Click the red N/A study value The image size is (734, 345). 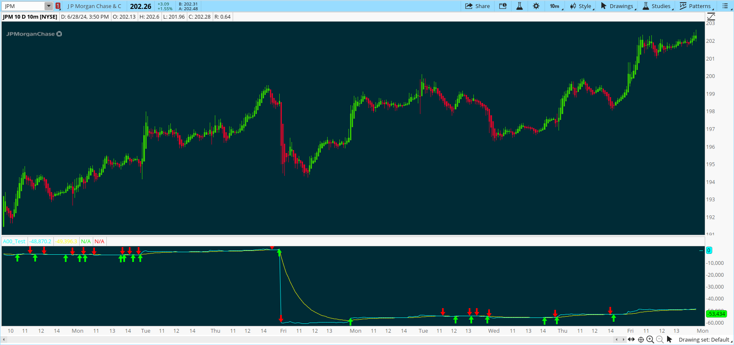pyautogui.click(x=100, y=242)
